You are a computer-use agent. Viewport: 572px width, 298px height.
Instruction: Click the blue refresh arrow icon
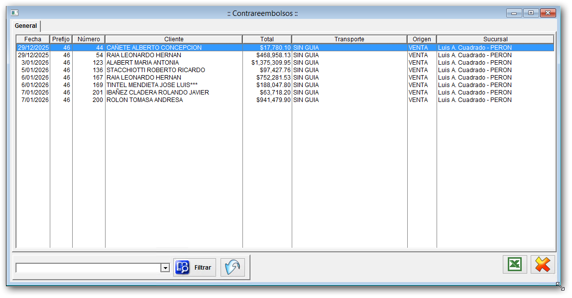pos(232,268)
